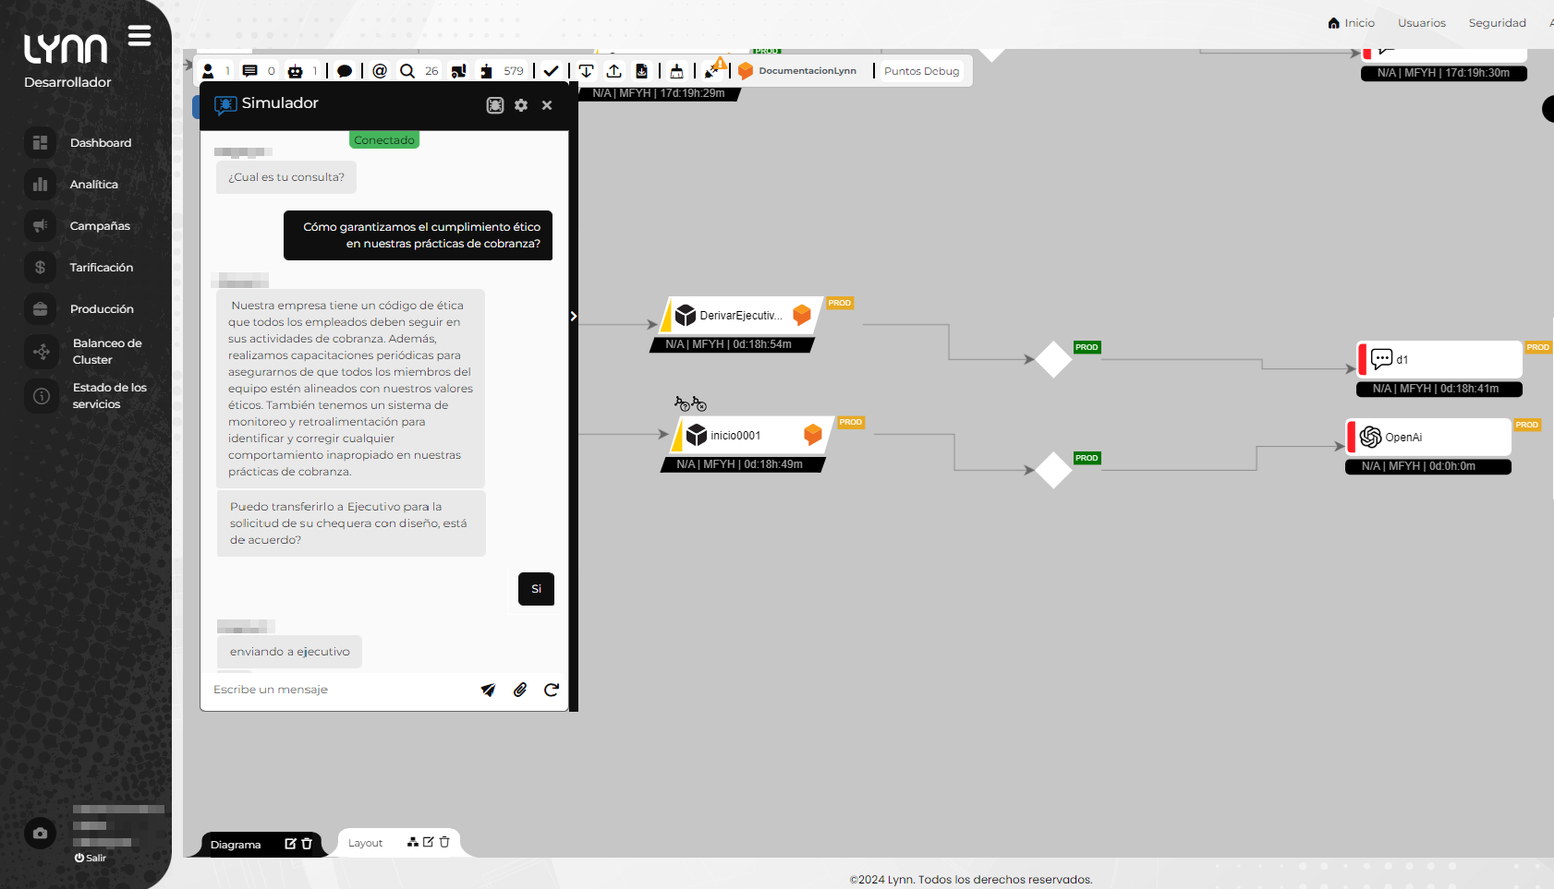This screenshot has width=1554, height=889.
Task: Click the paperclip attach file icon
Action: 520,690
